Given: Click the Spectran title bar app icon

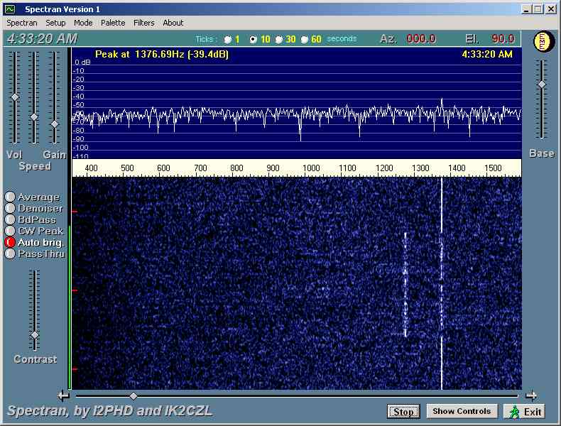Looking at the screenshot, I should point(9,9).
